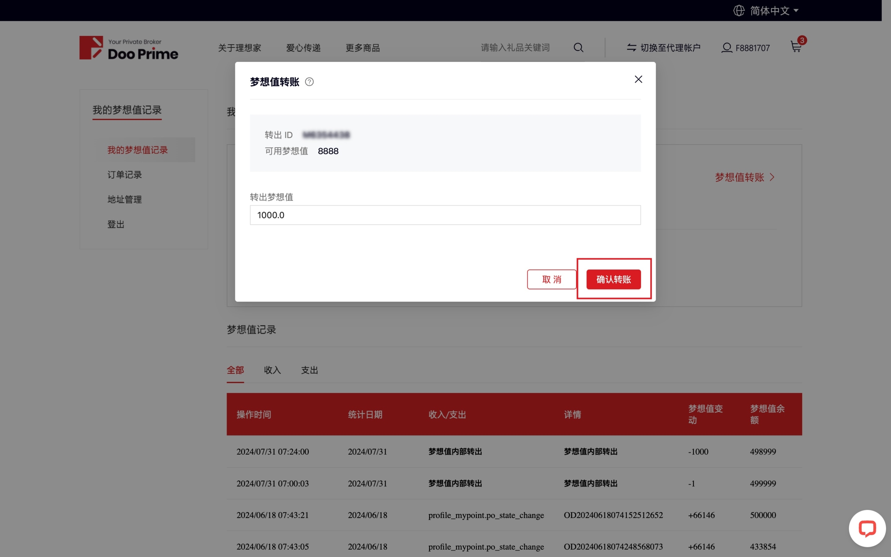Open the shopping cart icon

(x=796, y=47)
